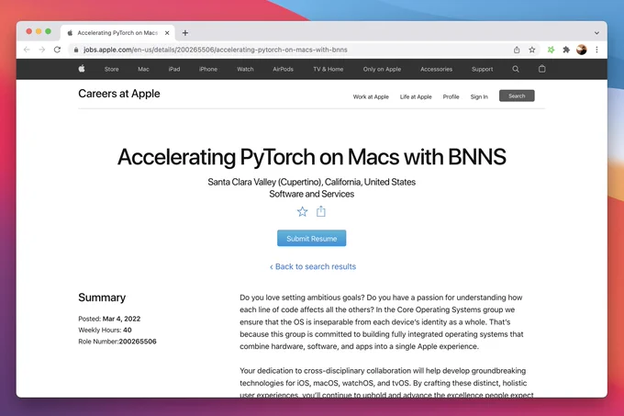Click the Weekly Hours 40 text

coord(105,330)
